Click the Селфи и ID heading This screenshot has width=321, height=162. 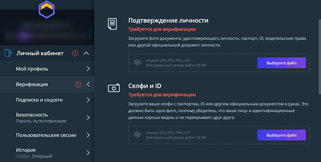[x=145, y=86]
